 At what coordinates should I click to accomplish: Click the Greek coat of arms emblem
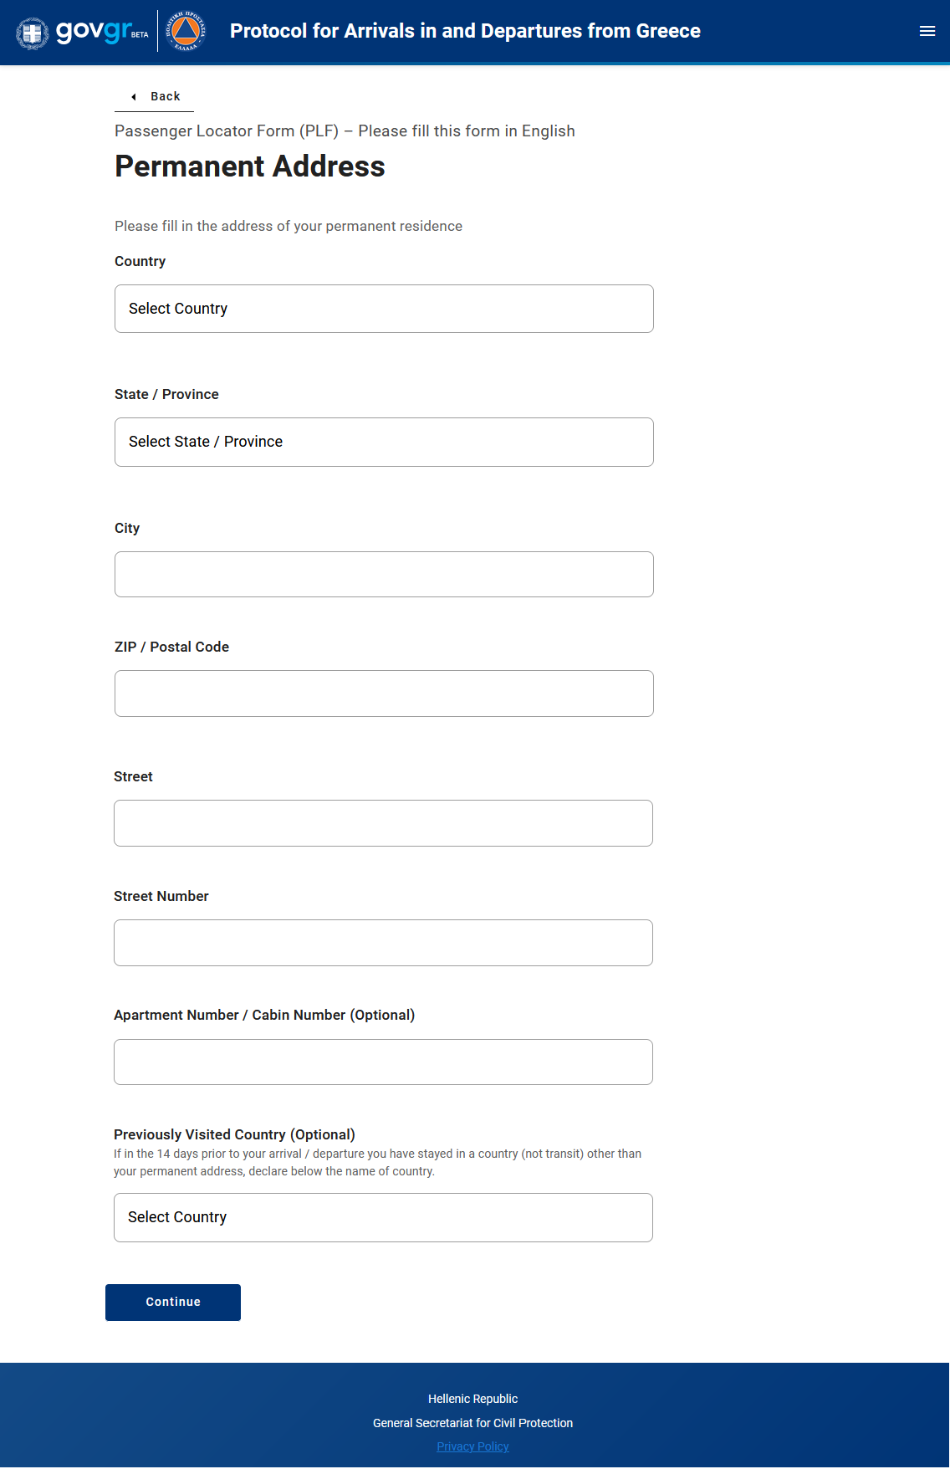[x=33, y=33]
